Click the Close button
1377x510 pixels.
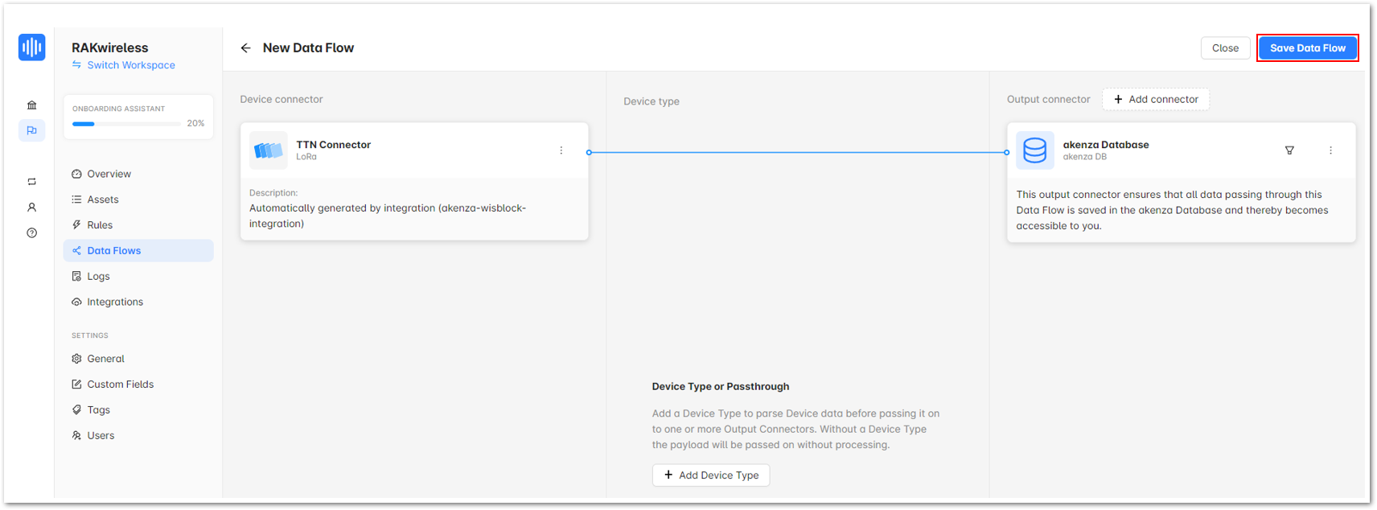(x=1225, y=48)
